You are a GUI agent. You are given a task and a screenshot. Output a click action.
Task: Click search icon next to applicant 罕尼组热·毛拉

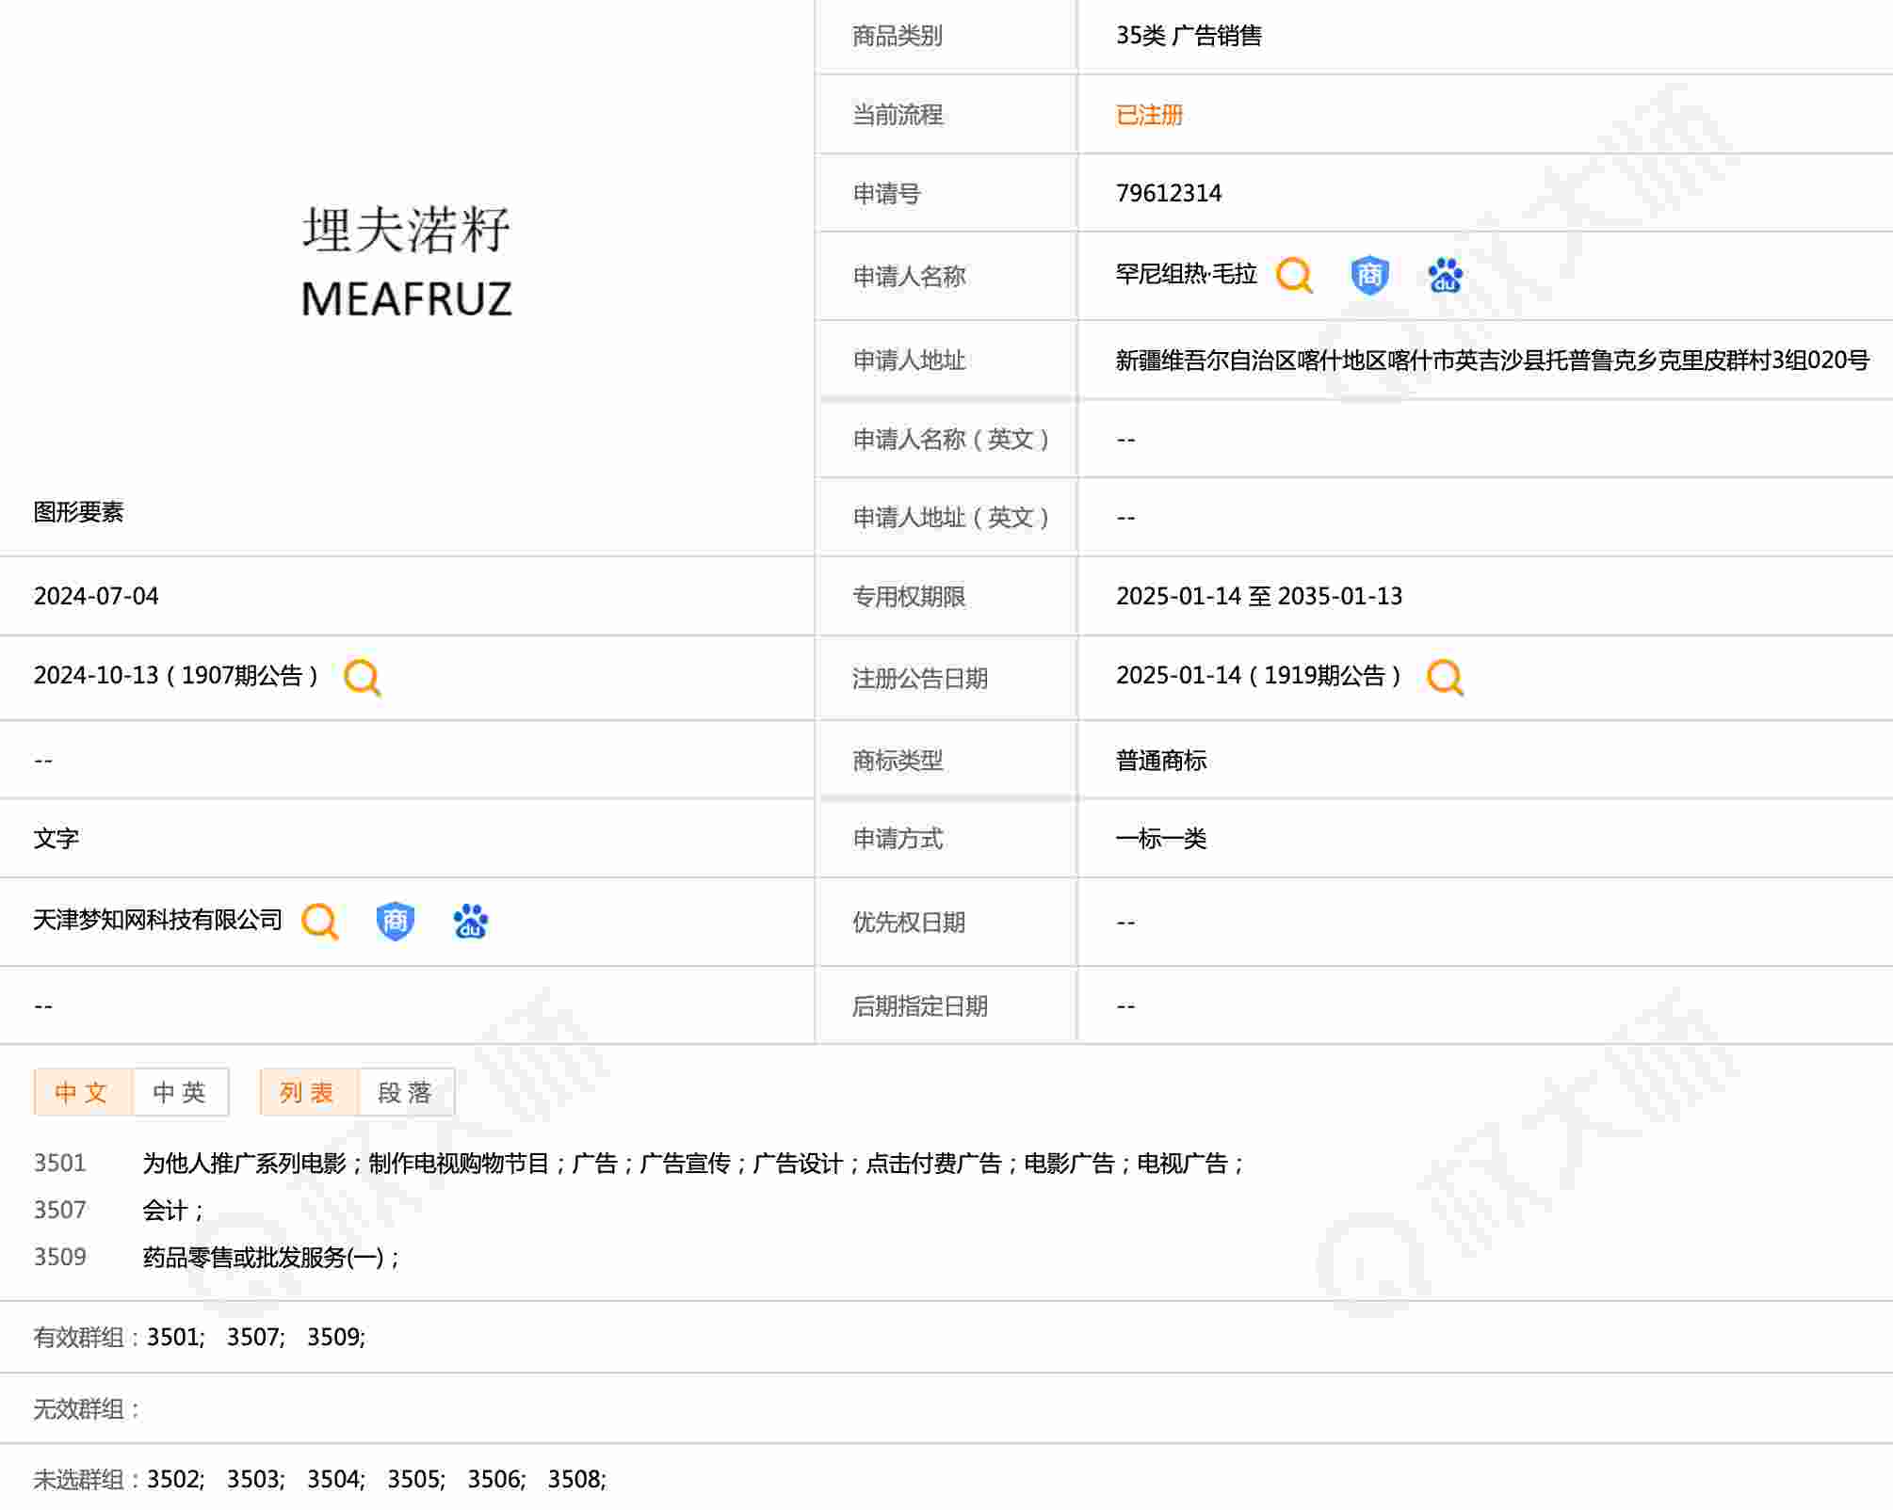click(x=1294, y=276)
